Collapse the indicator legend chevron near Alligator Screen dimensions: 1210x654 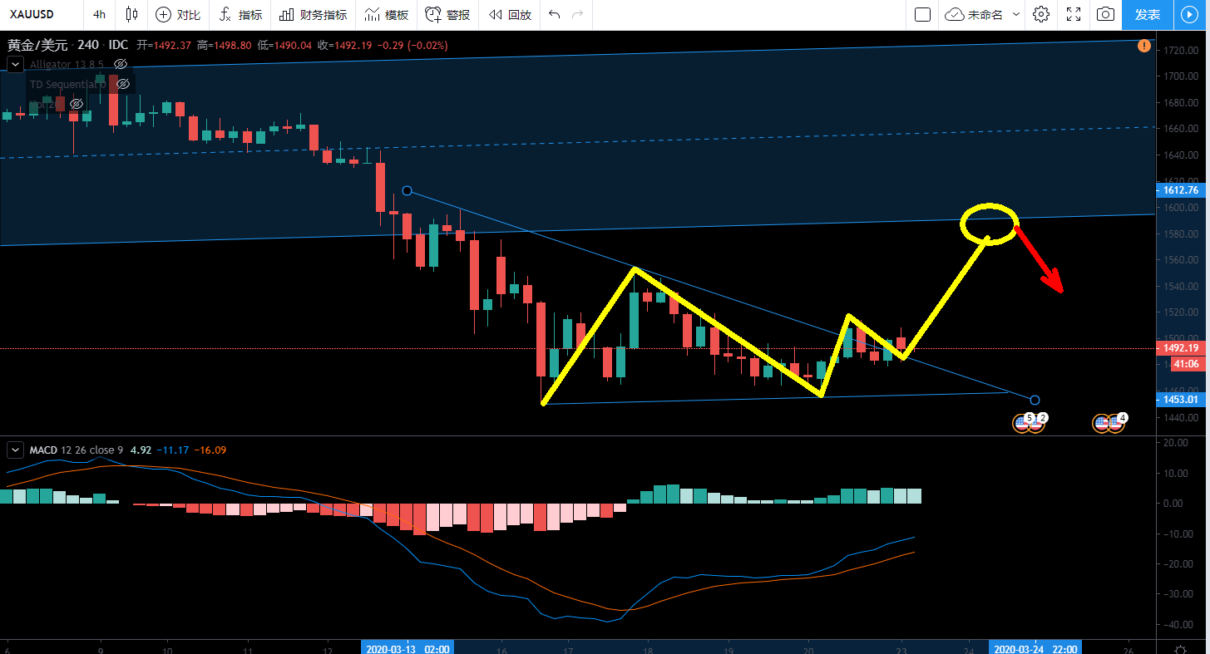point(15,64)
